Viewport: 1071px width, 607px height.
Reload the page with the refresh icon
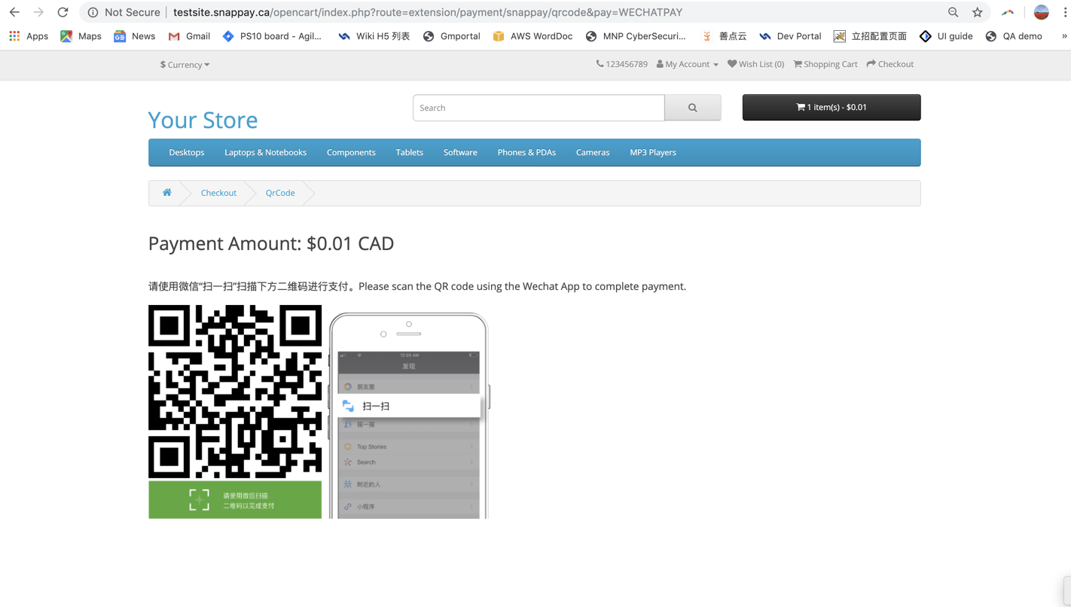pos(63,12)
